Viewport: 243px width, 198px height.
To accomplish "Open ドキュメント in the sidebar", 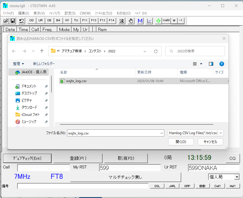I will pyautogui.click(x=29, y=86).
